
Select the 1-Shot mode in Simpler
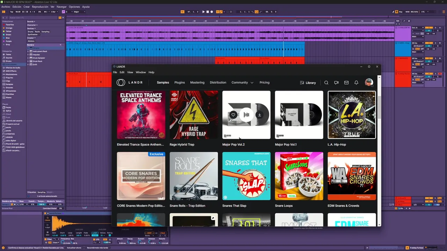click(x=47, y=226)
